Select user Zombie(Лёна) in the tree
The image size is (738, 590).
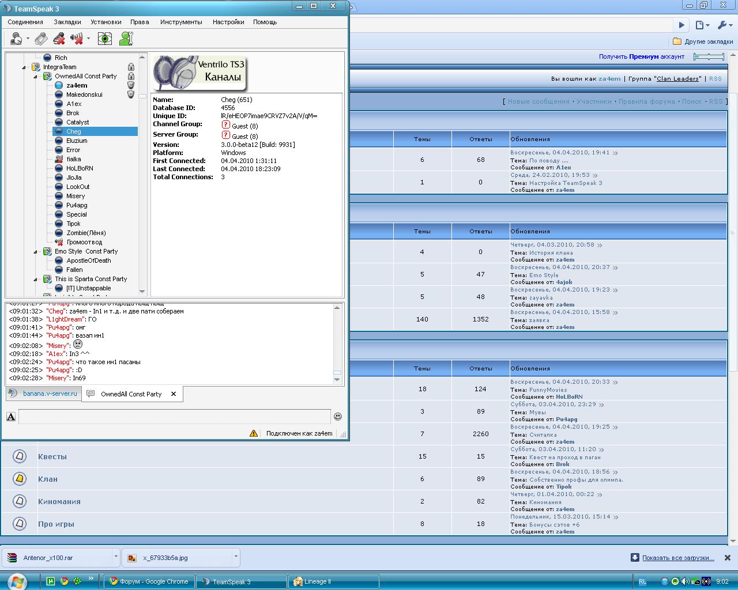[x=86, y=233]
